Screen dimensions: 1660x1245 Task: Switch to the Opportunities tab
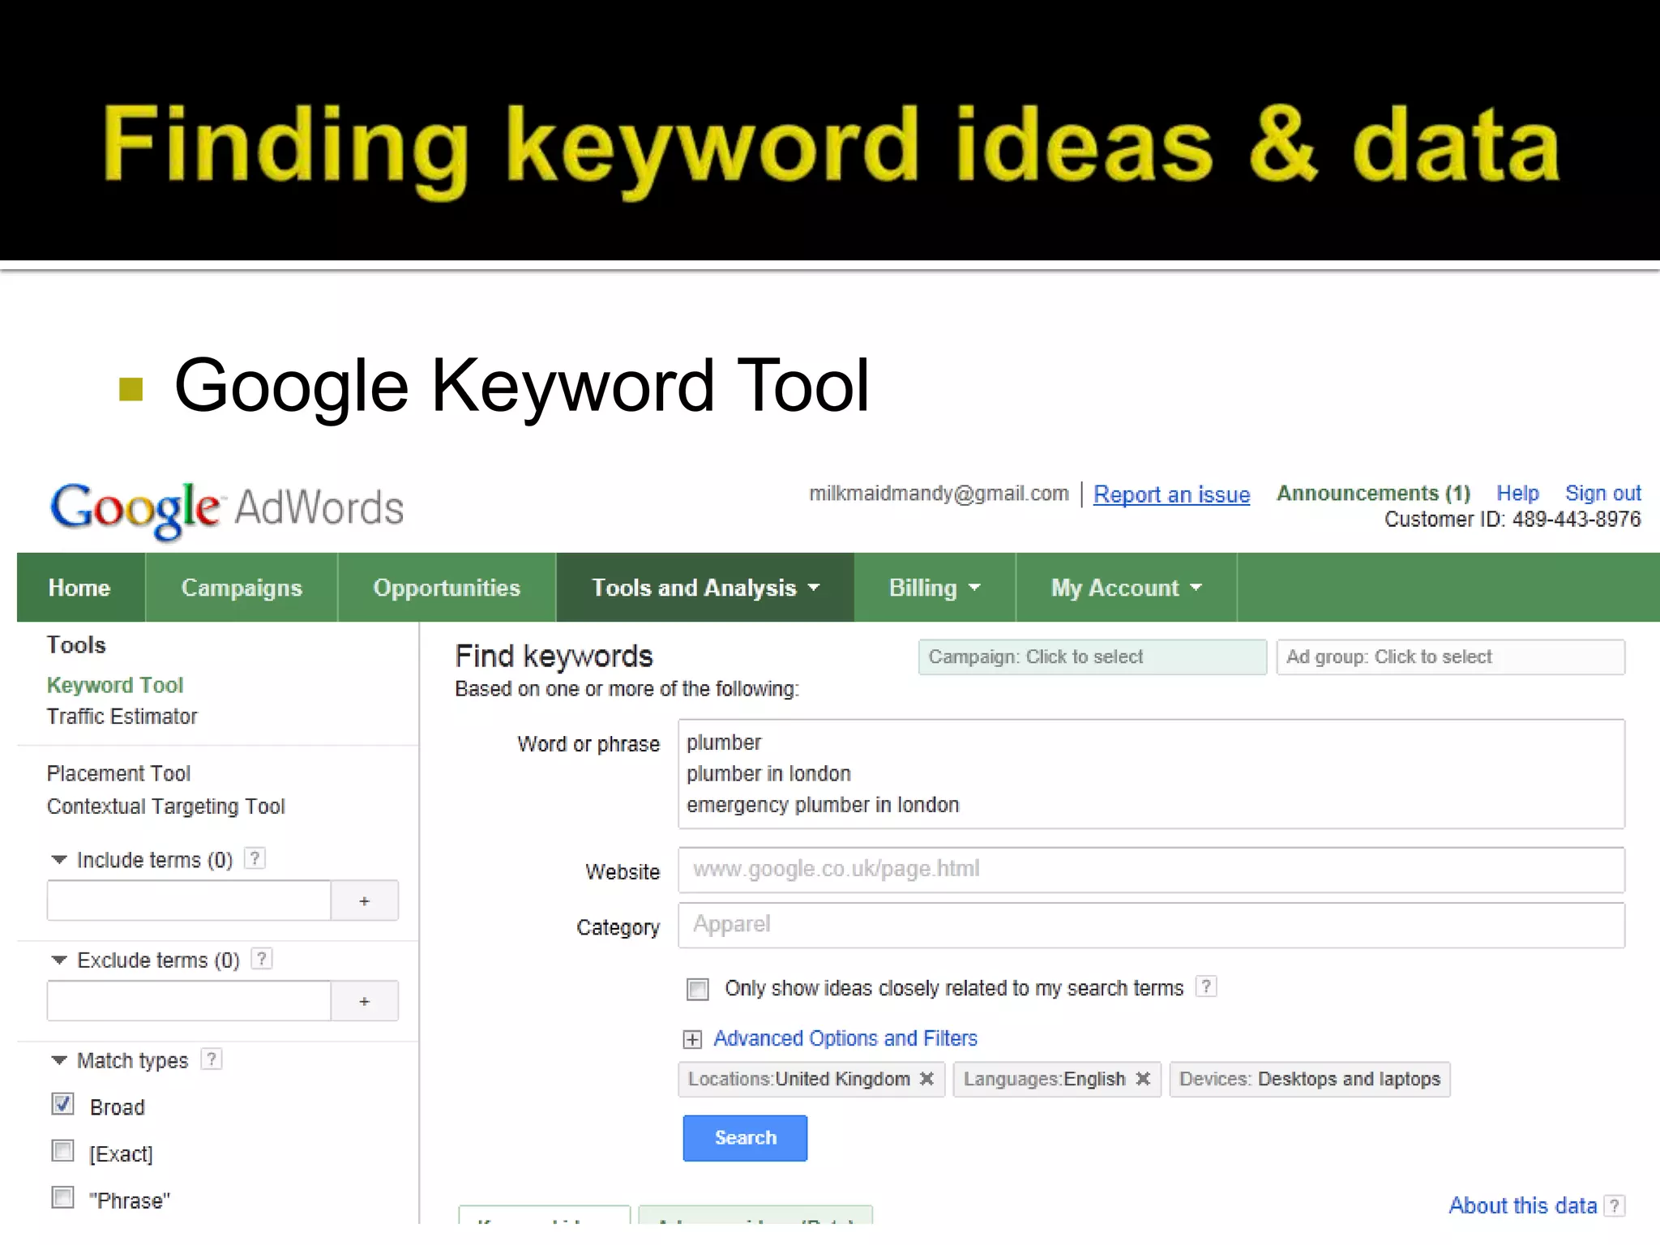point(447,588)
